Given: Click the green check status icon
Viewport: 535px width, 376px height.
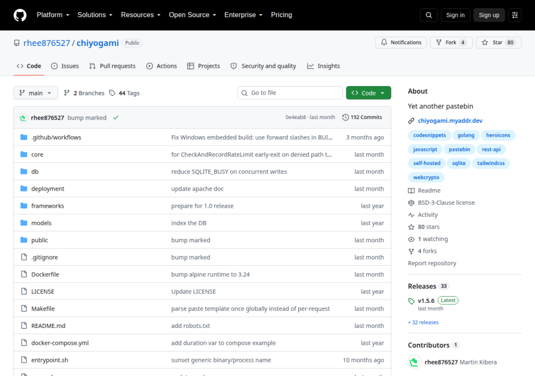Looking at the screenshot, I should [x=115, y=118].
